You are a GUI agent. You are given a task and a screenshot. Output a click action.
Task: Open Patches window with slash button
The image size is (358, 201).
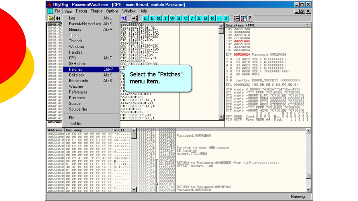click(x=192, y=18)
